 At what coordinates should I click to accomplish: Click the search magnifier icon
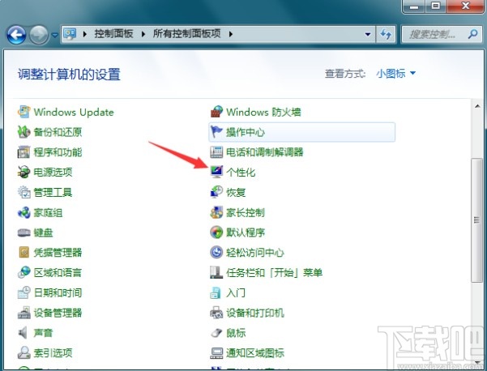tap(472, 34)
